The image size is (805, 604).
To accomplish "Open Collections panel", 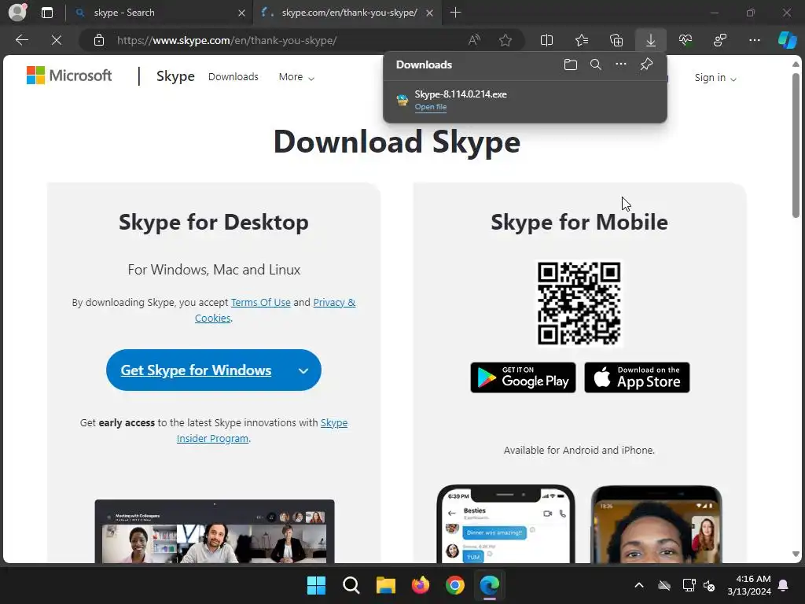I will coord(616,40).
